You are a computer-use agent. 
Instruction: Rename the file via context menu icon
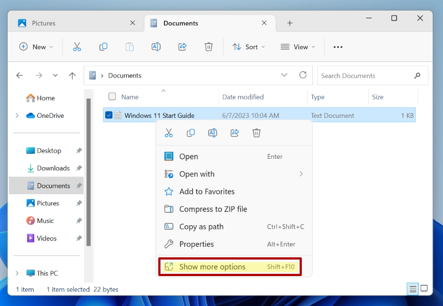(x=213, y=133)
